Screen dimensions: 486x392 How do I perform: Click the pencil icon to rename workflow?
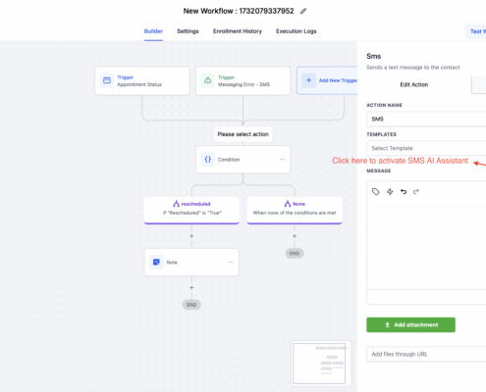tap(303, 11)
